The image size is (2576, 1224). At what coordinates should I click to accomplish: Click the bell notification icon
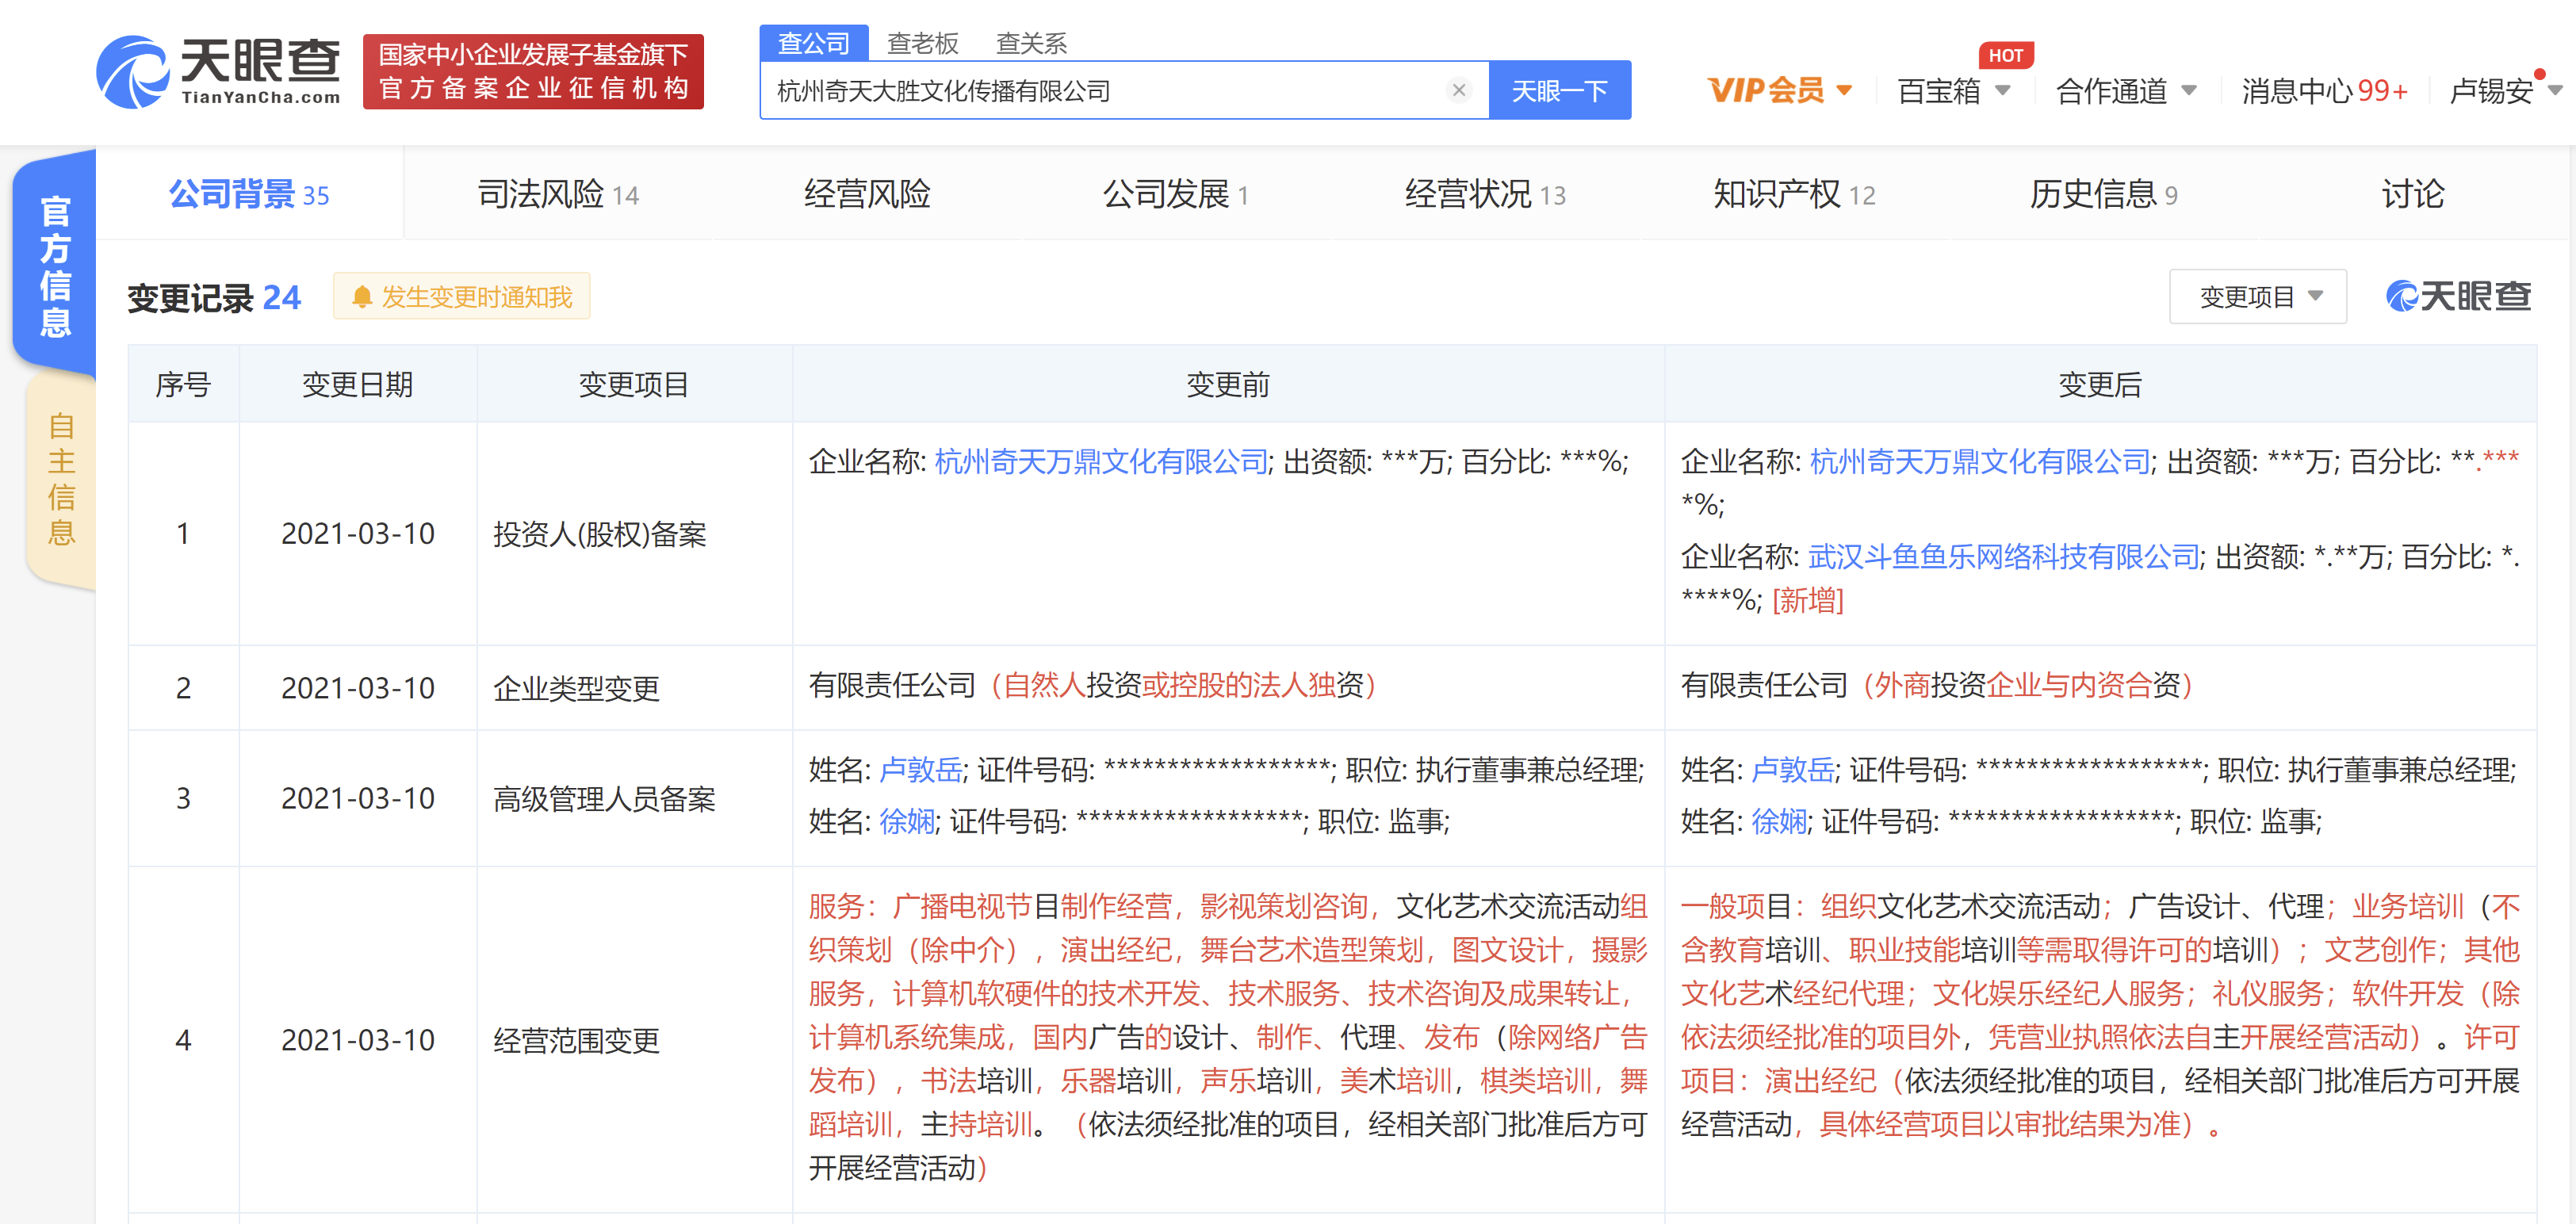coord(362,297)
